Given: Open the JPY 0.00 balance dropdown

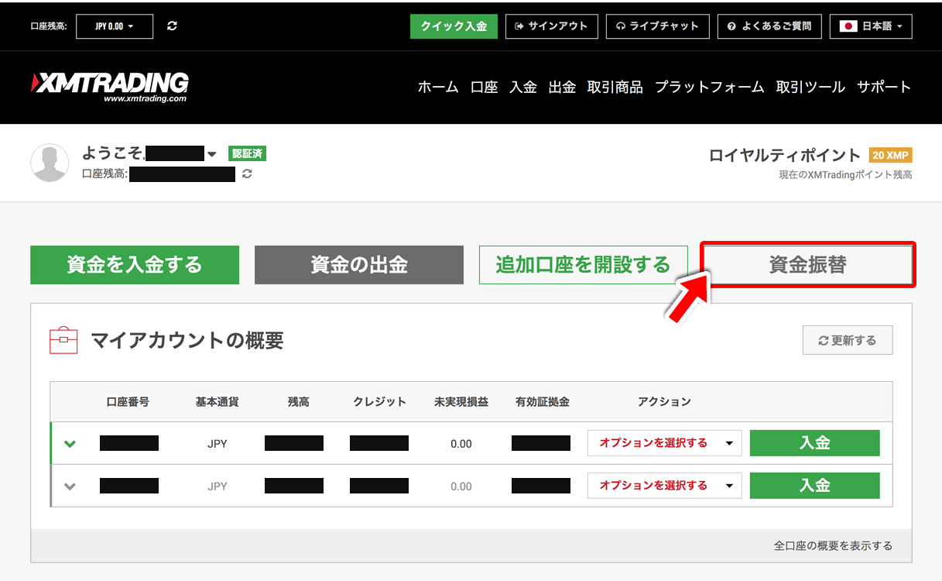Looking at the screenshot, I should [114, 26].
